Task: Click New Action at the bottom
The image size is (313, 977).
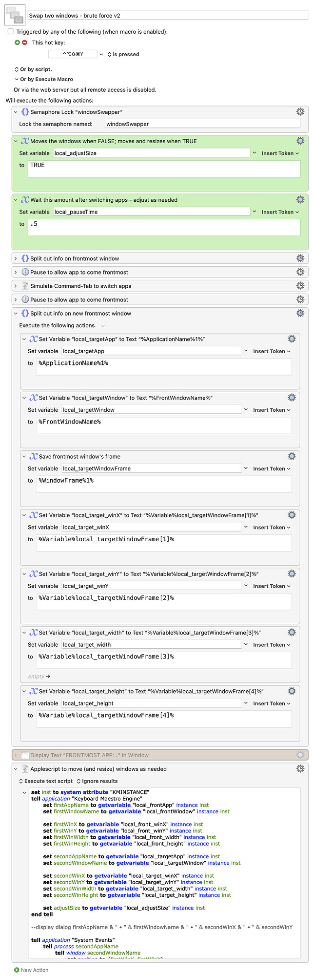Action: [31, 970]
